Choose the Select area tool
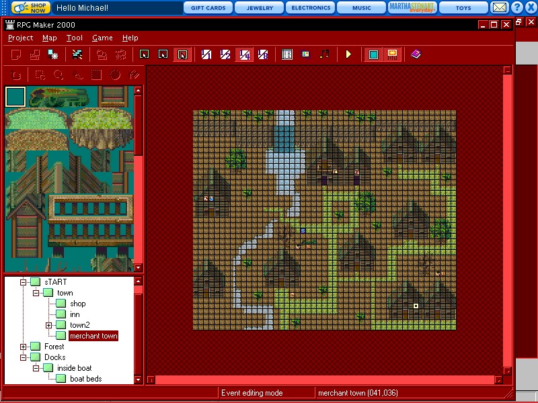Viewport: 538px width, 403px height. [x=40, y=75]
